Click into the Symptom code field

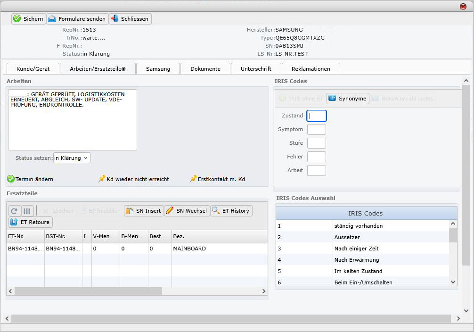pos(317,129)
